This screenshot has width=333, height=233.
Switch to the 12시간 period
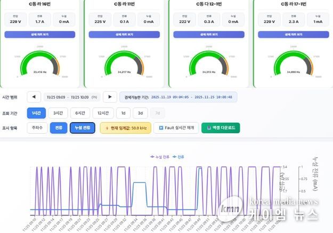tap(103, 113)
